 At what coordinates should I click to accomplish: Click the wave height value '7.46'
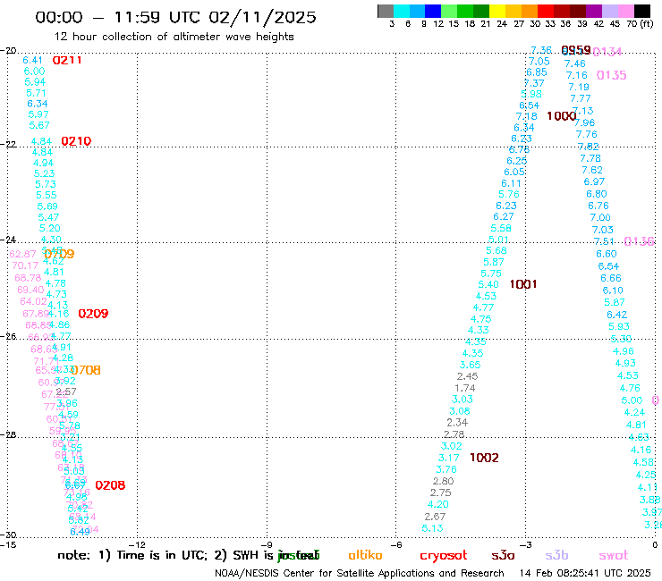pyautogui.click(x=575, y=63)
